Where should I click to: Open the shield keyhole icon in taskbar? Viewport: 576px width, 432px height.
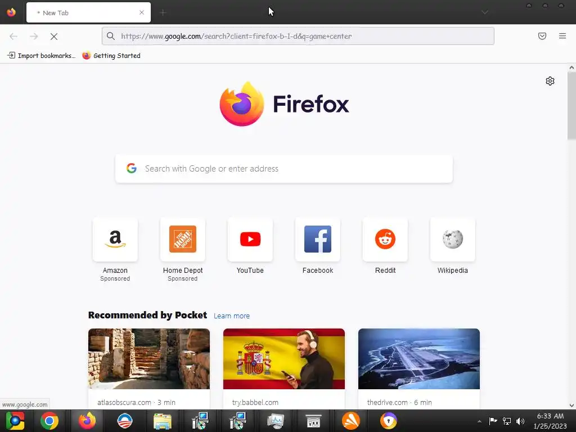pyautogui.click(x=389, y=421)
